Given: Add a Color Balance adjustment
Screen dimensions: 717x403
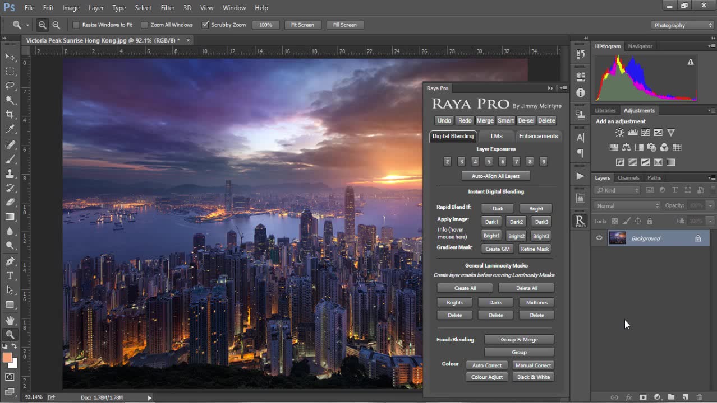Looking at the screenshot, I should coord(626,147).
